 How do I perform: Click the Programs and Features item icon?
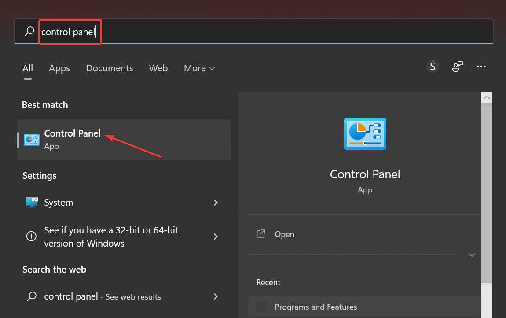261,307
